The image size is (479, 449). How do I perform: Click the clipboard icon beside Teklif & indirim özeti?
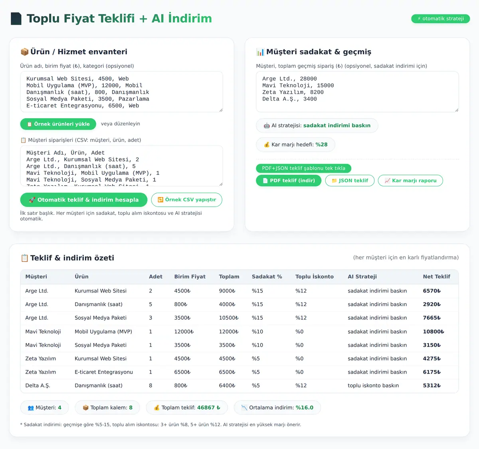[24, 258]
